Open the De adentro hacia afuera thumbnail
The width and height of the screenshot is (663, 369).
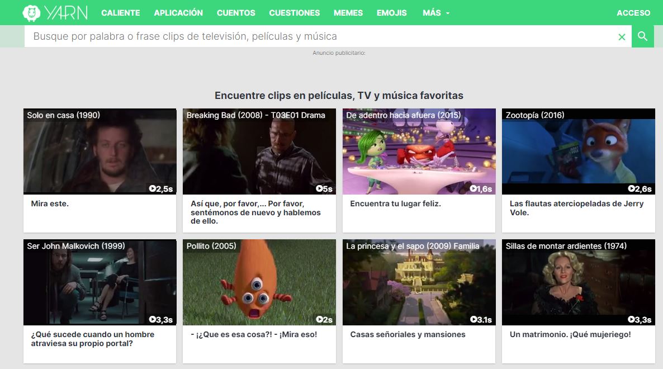(x=418, y=151)
